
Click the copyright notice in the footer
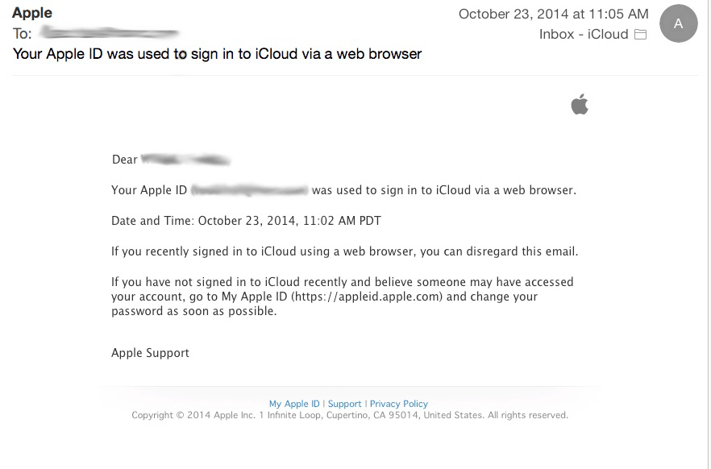click(x=350, y=416)
